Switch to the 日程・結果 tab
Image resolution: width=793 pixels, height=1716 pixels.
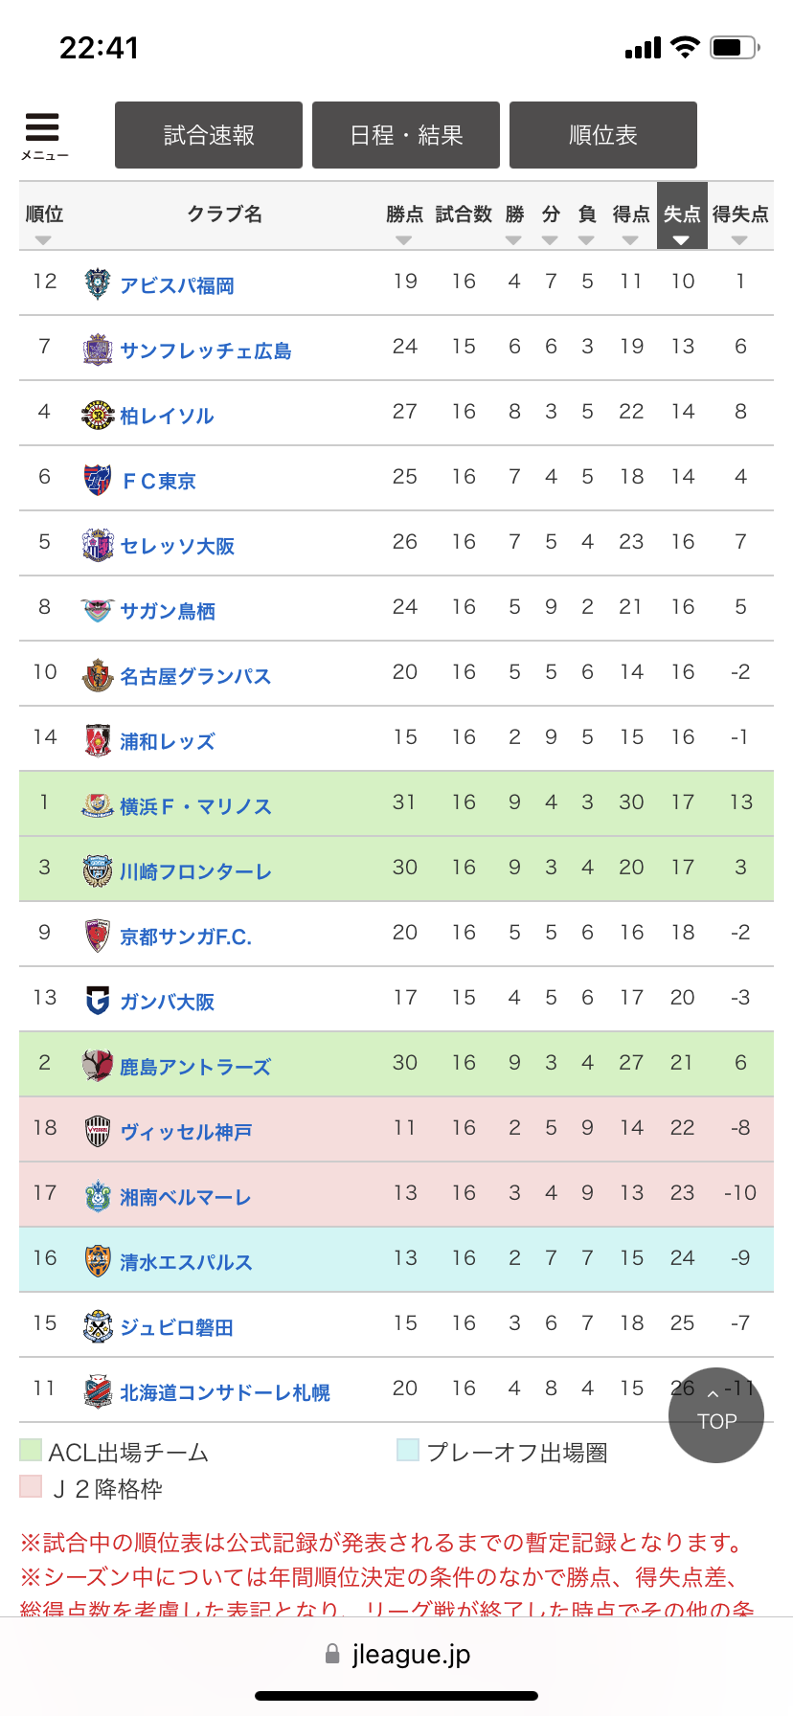coord(406,135)
